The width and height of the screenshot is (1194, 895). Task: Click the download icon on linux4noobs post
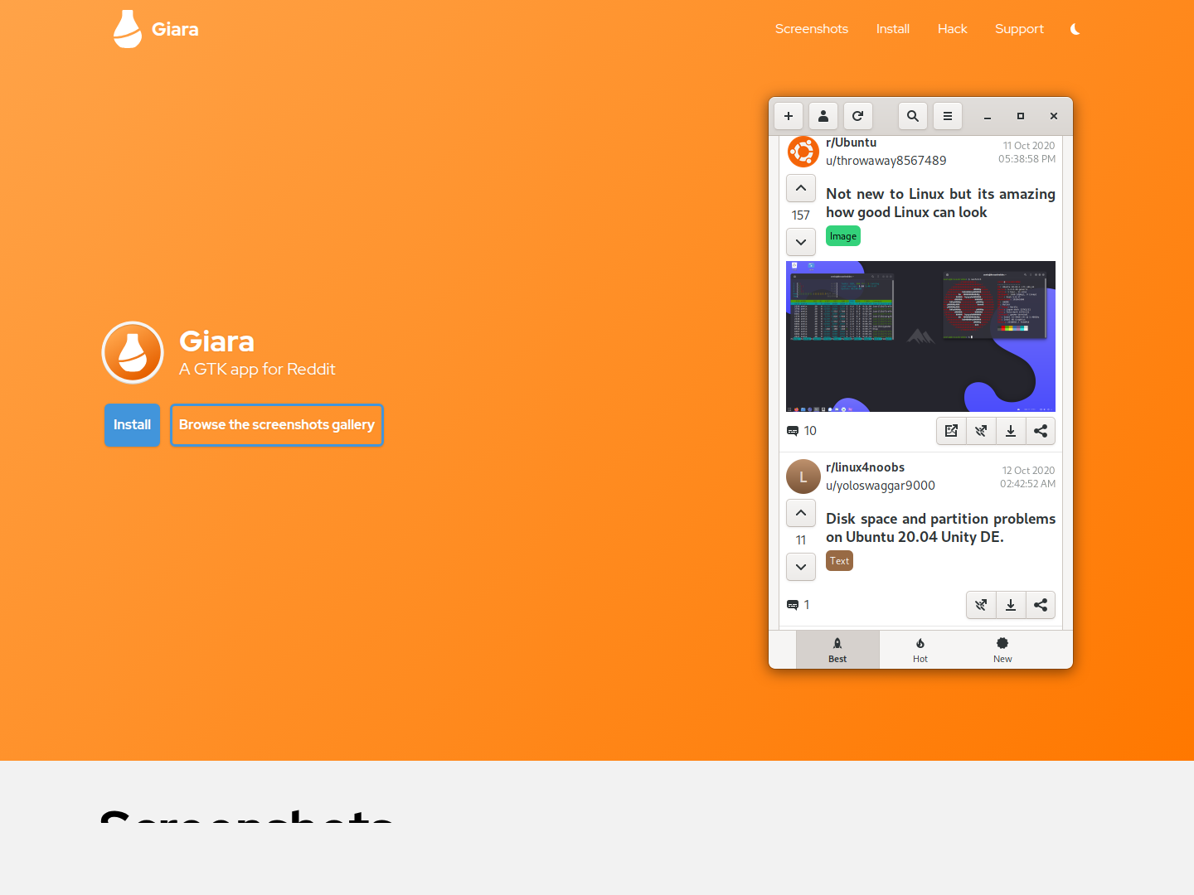1011,605
